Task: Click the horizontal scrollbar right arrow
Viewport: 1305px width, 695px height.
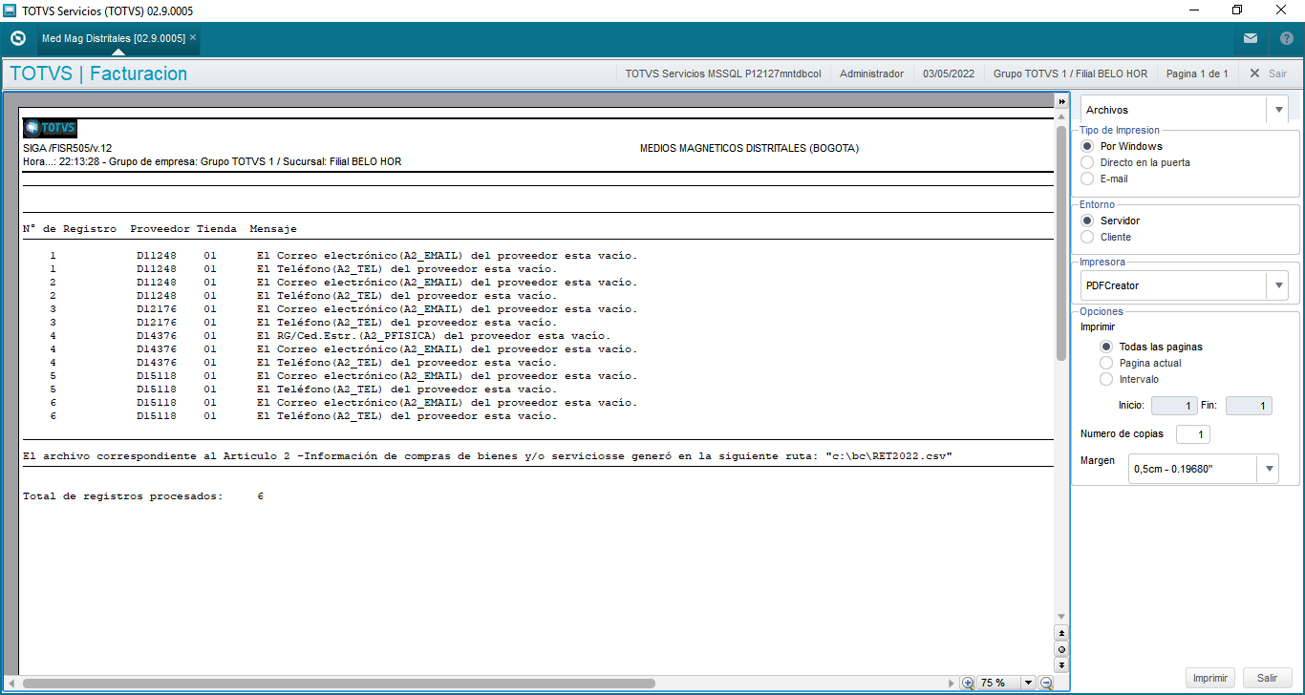Action: pos(951,684)
